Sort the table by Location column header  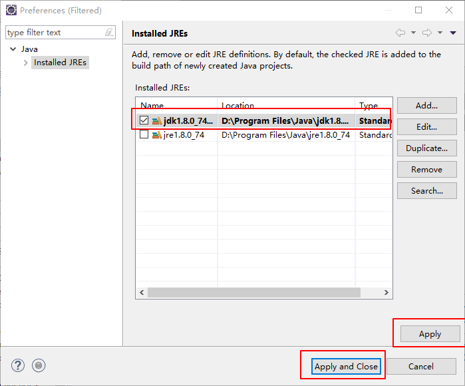(286, 105)
